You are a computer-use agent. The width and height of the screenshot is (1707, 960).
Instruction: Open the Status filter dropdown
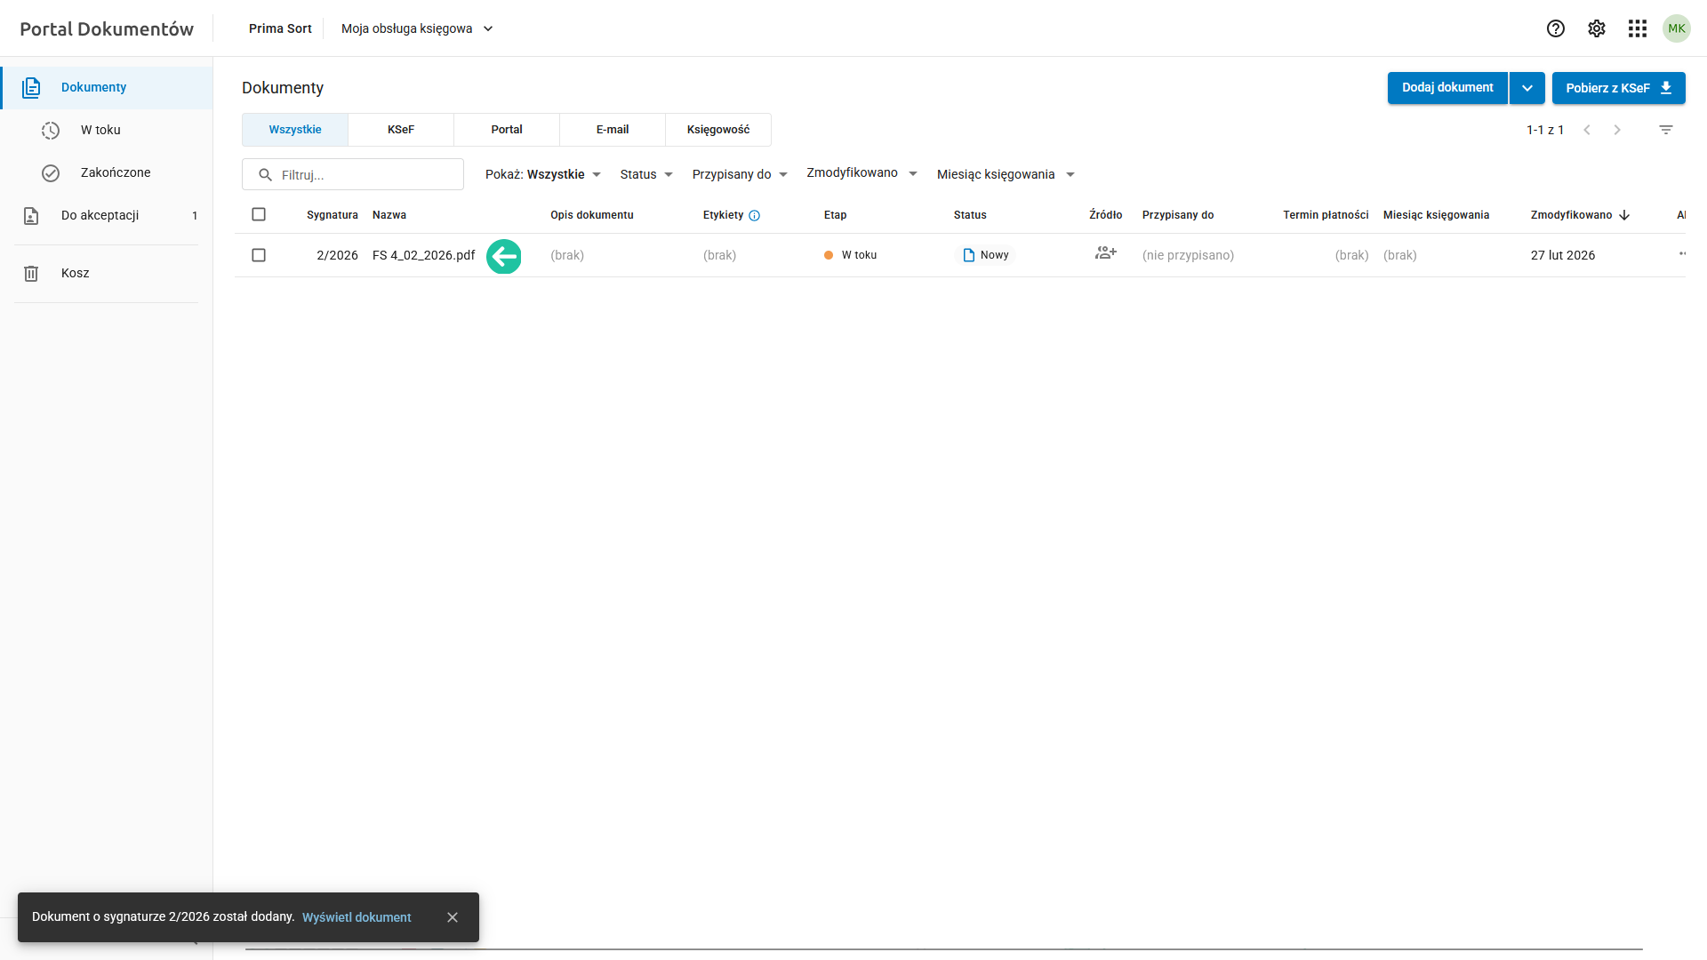click(x=646, y=174)
